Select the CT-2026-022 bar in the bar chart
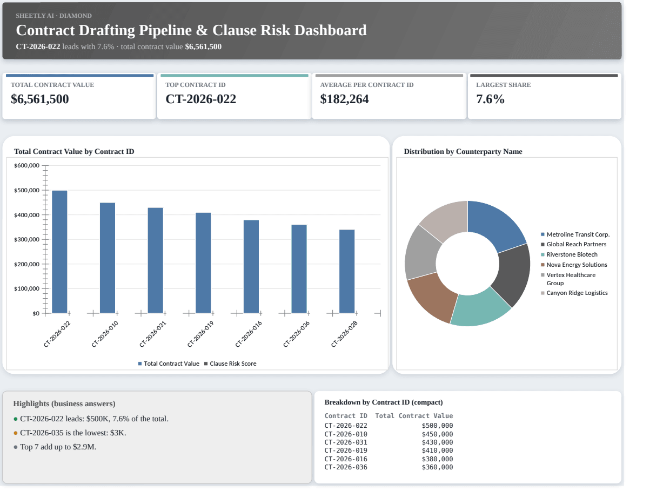The width and height of the screenshot is (663, 498). coord(59,252)
